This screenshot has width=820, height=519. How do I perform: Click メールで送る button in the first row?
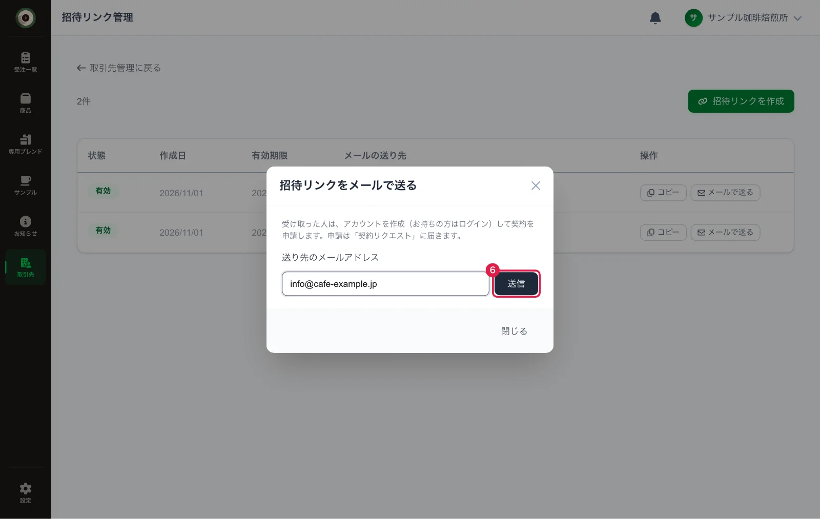point(725,193)
